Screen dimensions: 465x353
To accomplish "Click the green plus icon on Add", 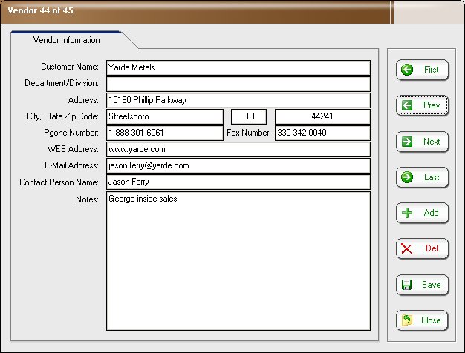I will coord(407,213).
